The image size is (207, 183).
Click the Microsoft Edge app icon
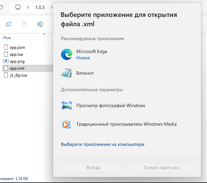pyautogui.click(x=67, y=54)
